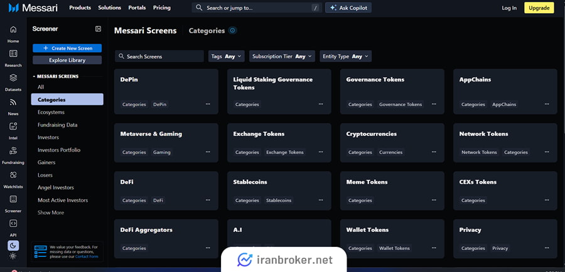
Task: Open the News feed icon
Action: tap(13, 102)
